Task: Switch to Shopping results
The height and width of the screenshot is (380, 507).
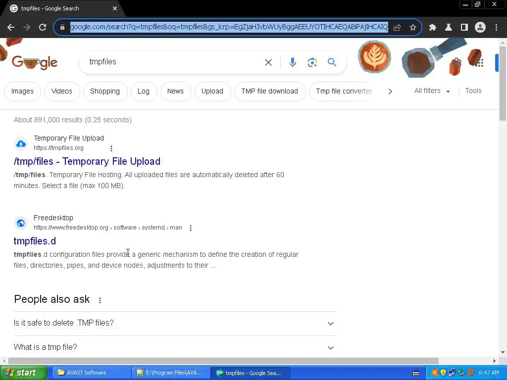Action: point(105,91)
